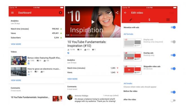Tap the Watch time 998,960 value
Viewport: 186px width, 110px height.
(x=56, y=29)
